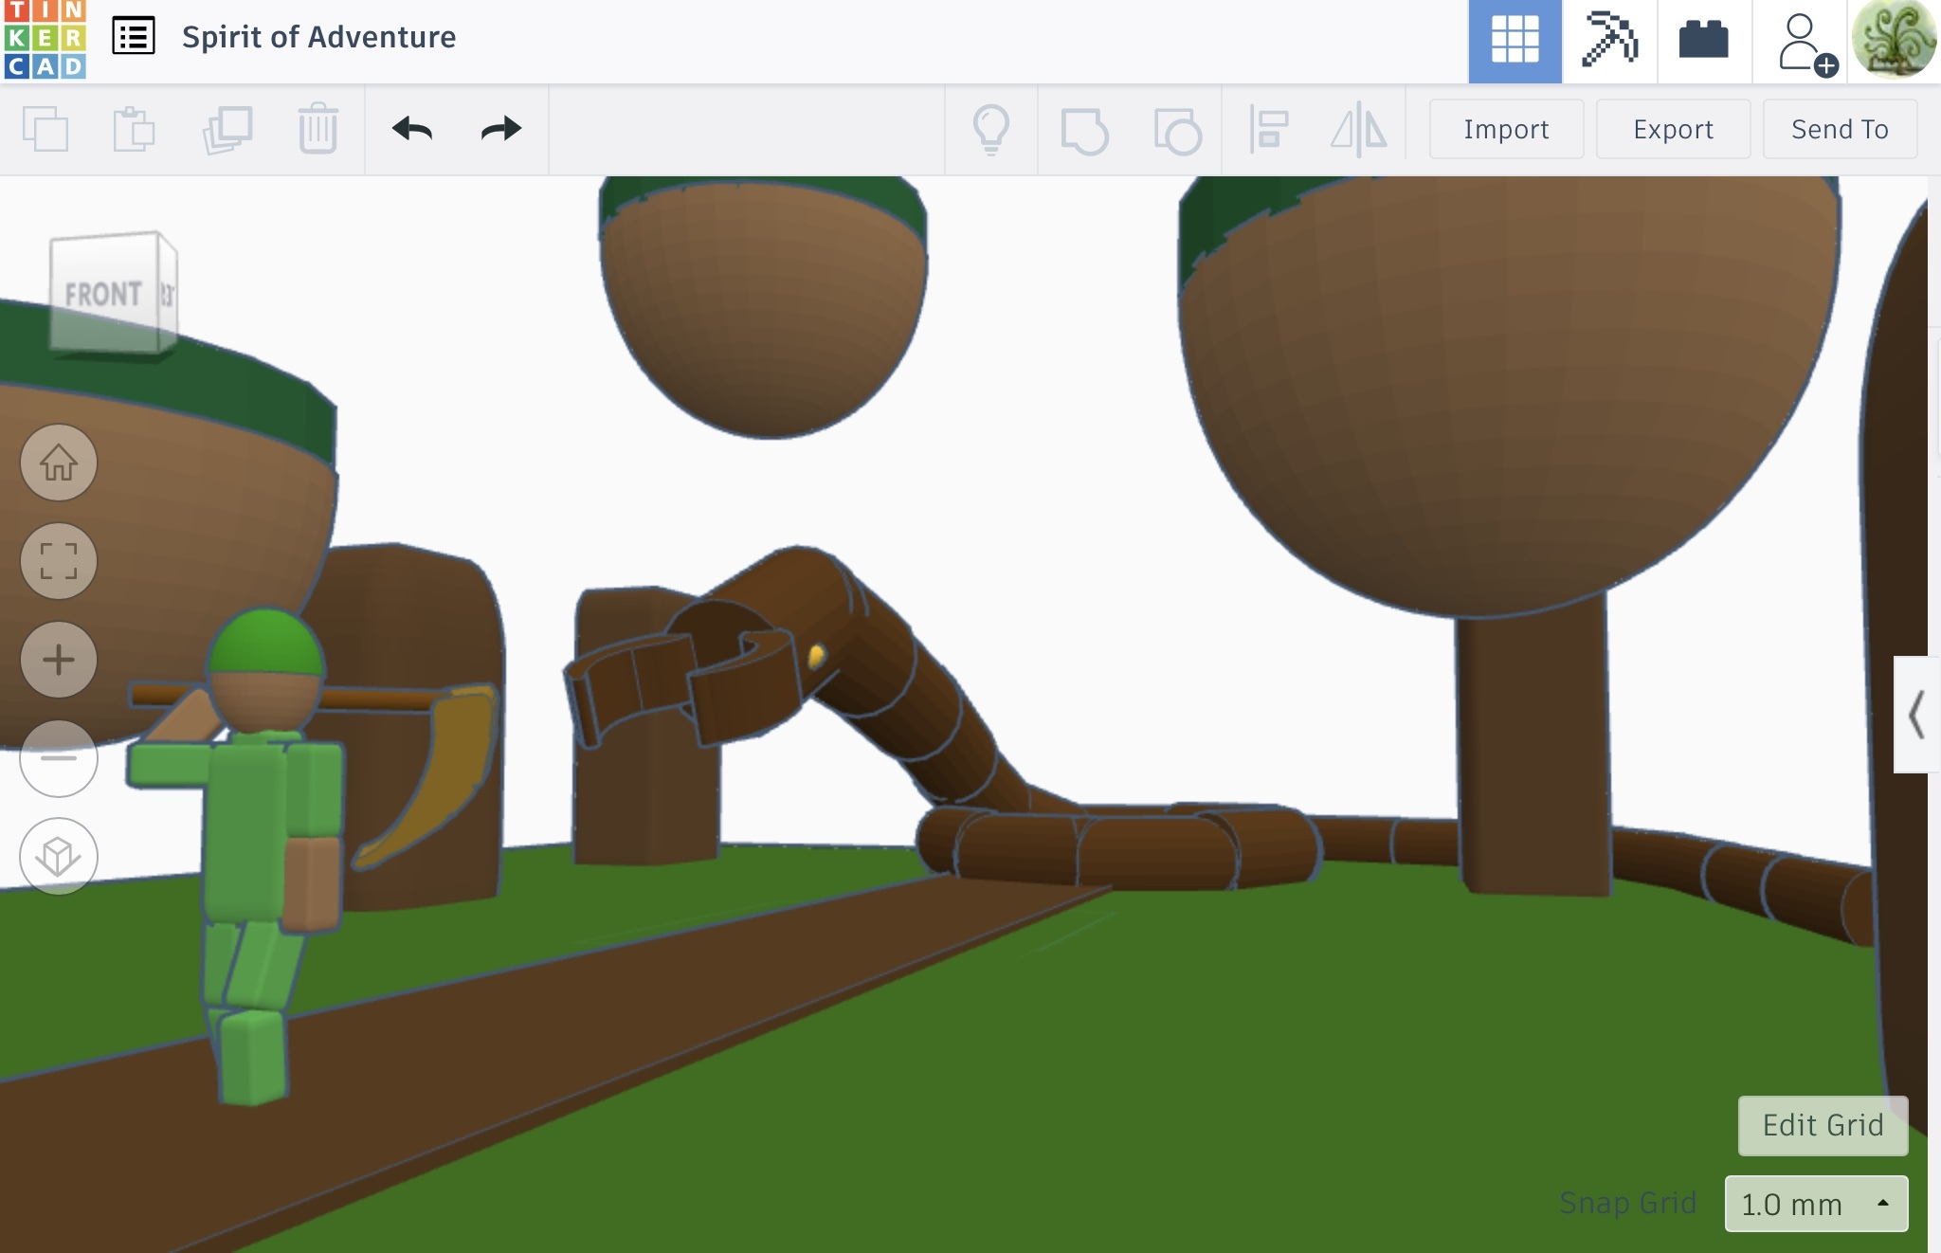Fit all shapes in view
1941x1253 pixels.
click(x=59, y=561)
